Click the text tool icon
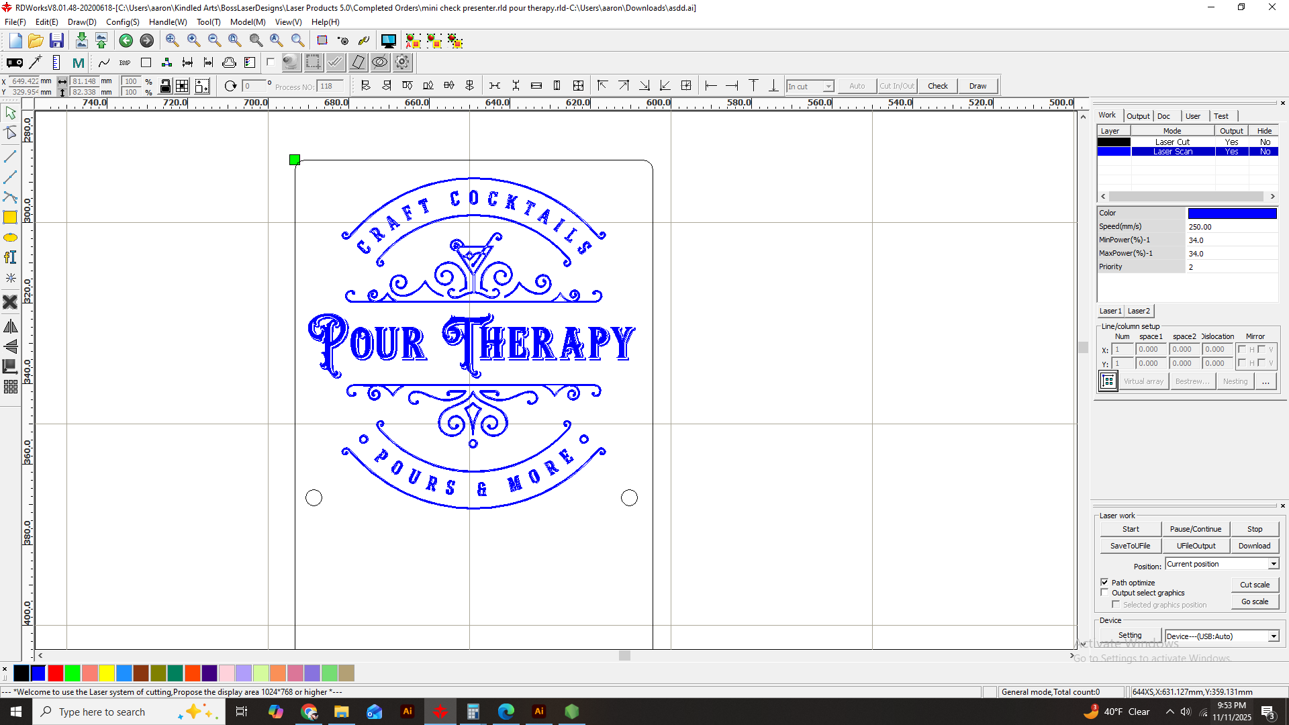 tap(10, 258)
